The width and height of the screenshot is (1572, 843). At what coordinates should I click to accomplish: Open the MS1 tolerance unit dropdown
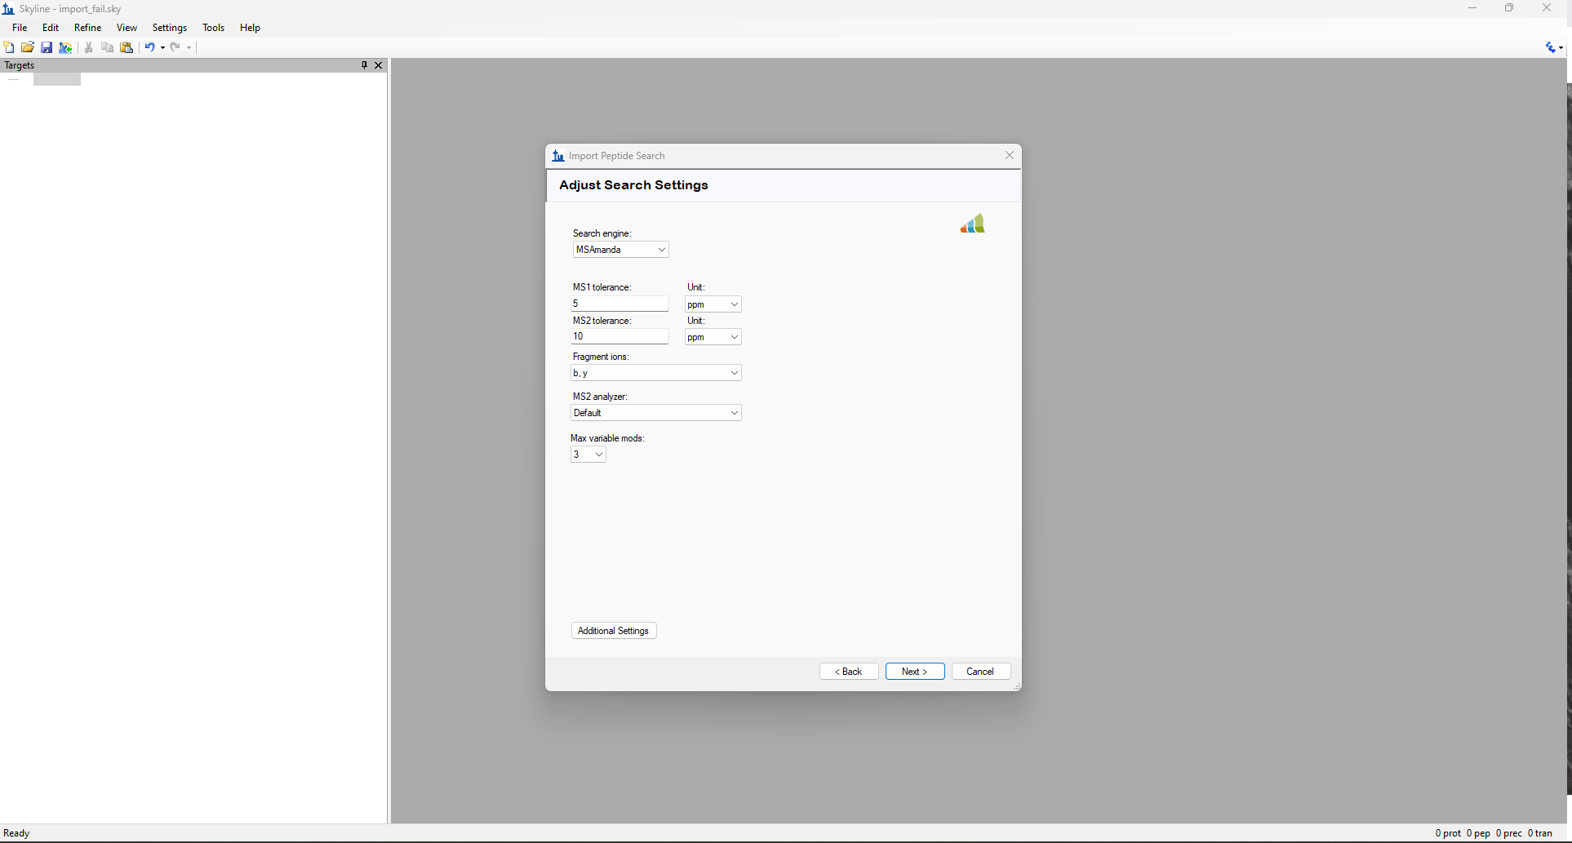[x=713, y=304]
